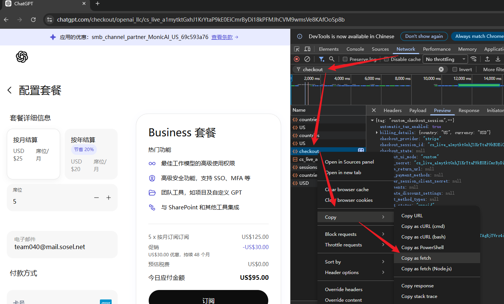Expand the Header options submenu
The width and height of the screenshot is (504, 304).
pos(355,272)
